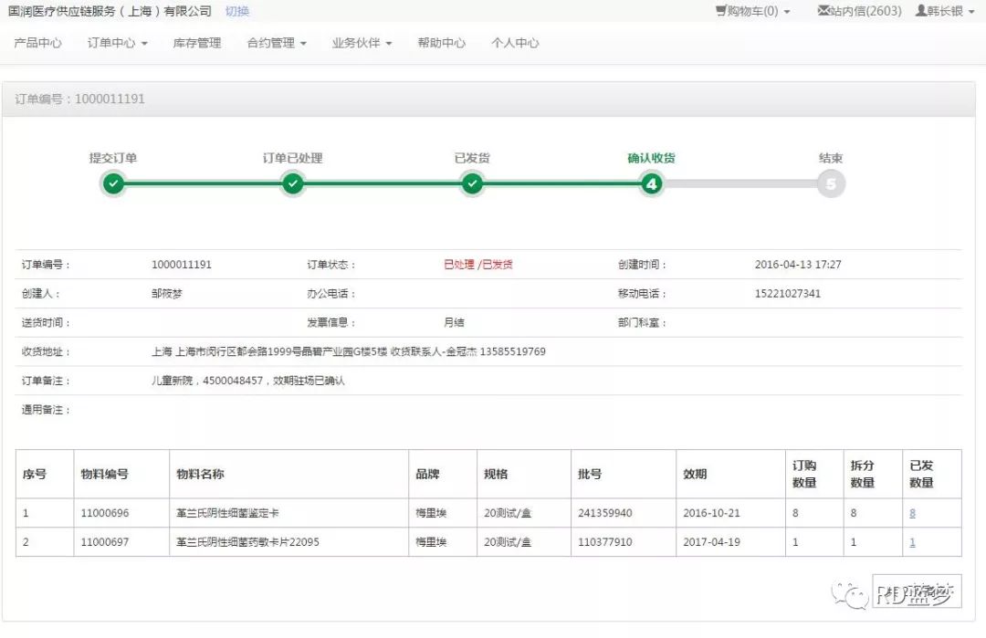Click the 切换 company switch link

tap(237, 11)
